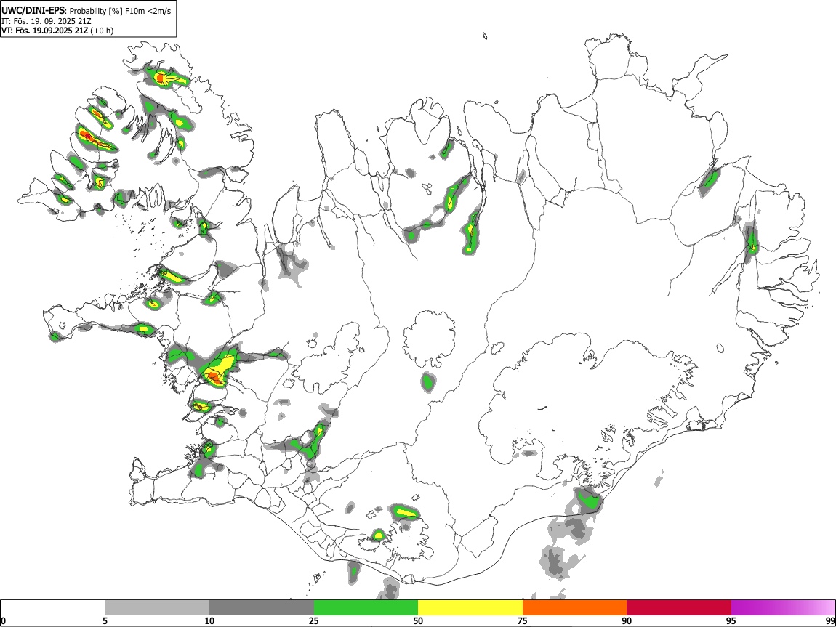This screenshot has height=627, width=836.
Task: Click the legend tick label '25'
Action: click(314, 621)
